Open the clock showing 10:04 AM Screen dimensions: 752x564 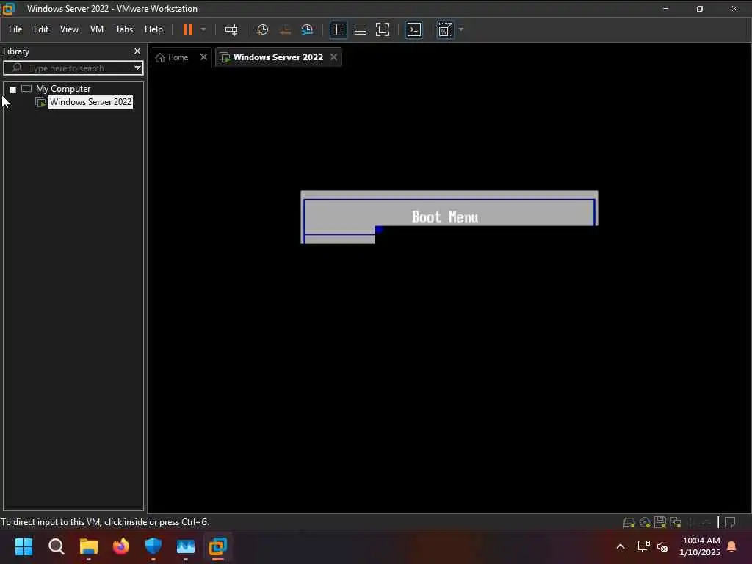[700, 546]
